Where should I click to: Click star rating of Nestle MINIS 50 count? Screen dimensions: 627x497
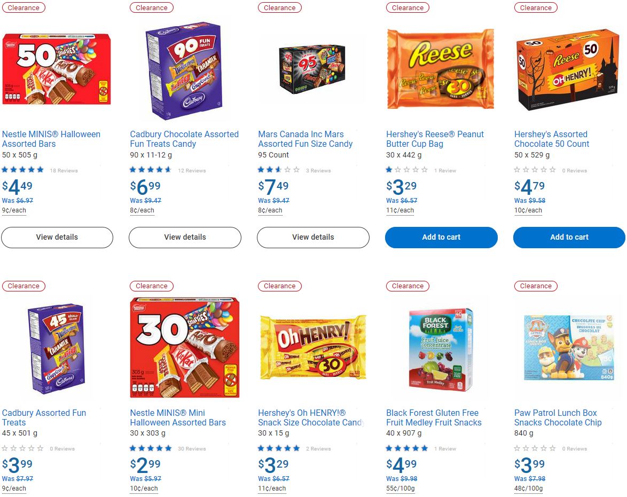coord(23,170)
